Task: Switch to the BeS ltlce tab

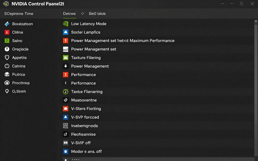Action: pyautogui.click(x=97, y=14)
